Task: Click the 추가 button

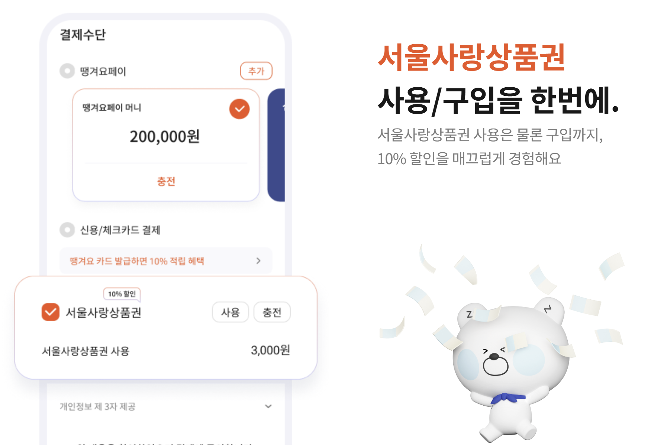Action: click(256, 71)
